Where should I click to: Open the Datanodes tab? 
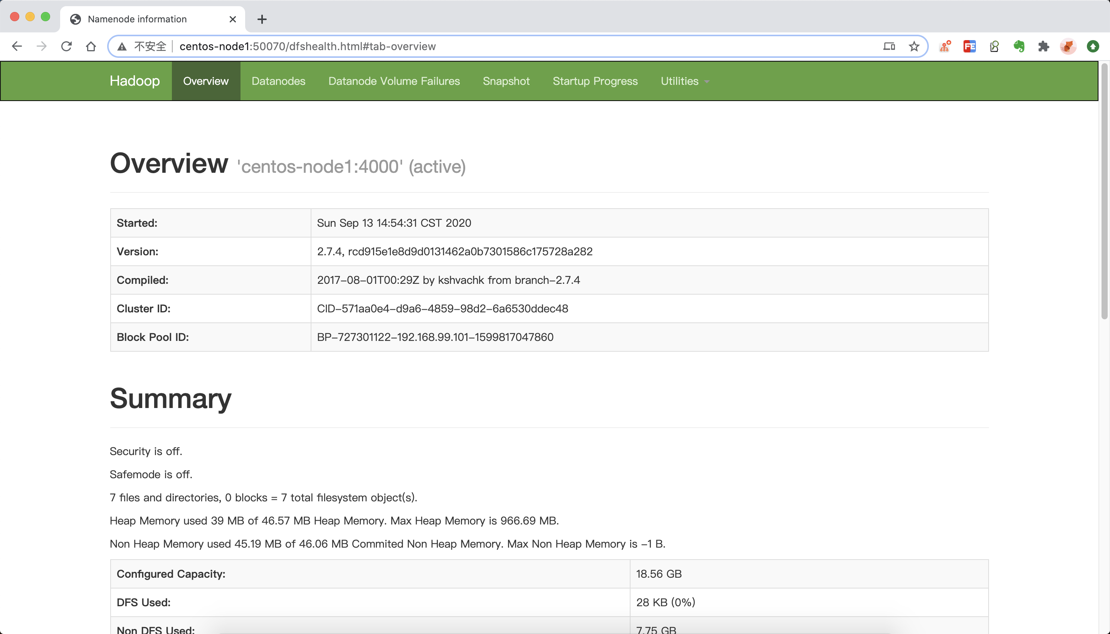tap(279, 81)
